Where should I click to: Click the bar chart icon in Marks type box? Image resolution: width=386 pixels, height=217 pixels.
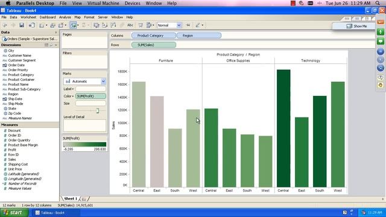(x=68, y=81)
